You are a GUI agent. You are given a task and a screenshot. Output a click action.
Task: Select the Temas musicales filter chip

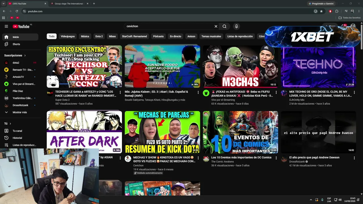click(211, 36)
